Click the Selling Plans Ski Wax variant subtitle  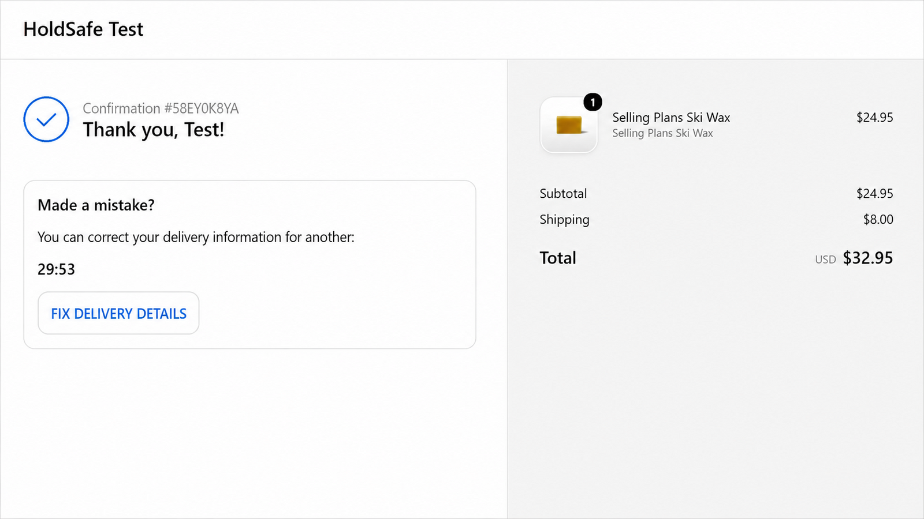point(662,133)
